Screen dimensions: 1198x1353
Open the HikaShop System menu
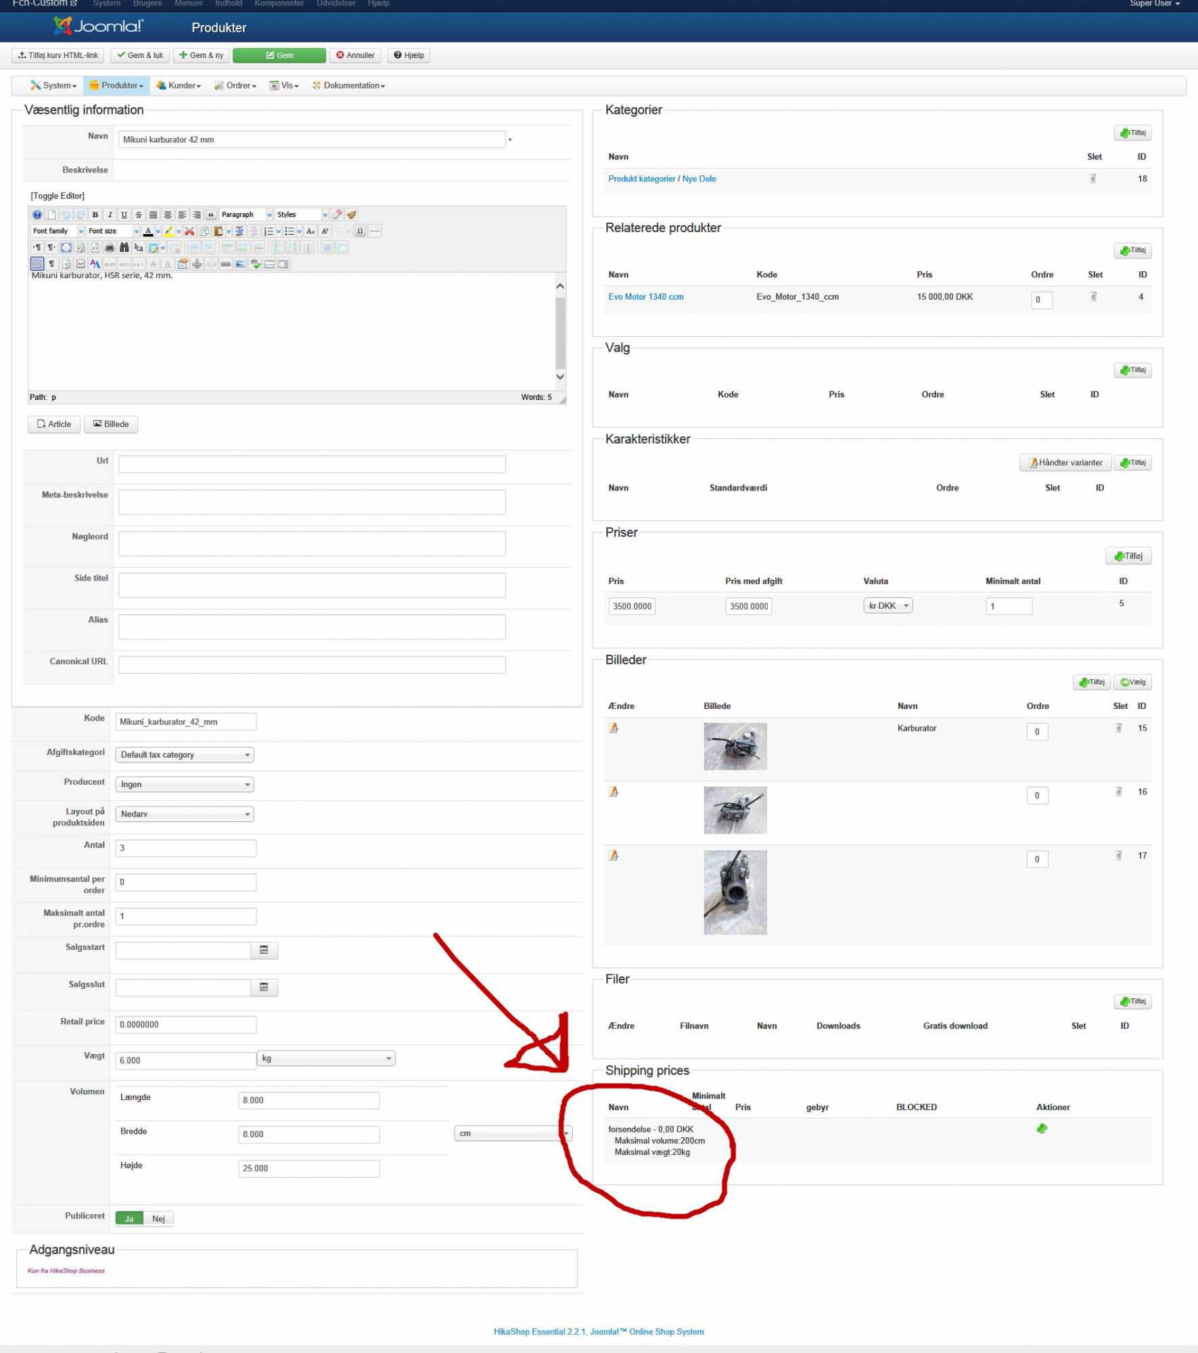[53, 85]
